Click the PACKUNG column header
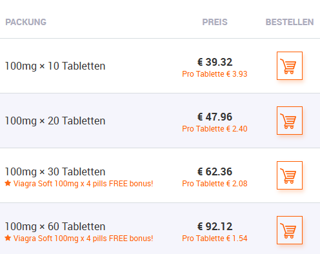Screen dimensions: 320x254 [x=26, y=22]
